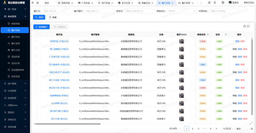Click the fullscreen table icon
256x133 pixels.
coord(248,27)
